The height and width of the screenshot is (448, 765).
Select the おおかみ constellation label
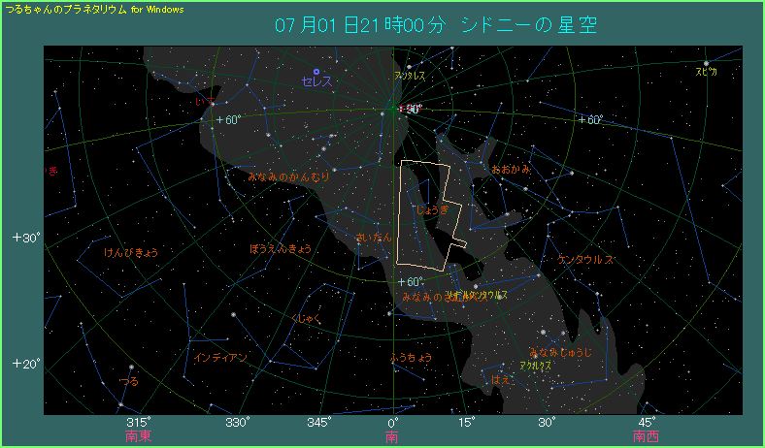point(512,169)
